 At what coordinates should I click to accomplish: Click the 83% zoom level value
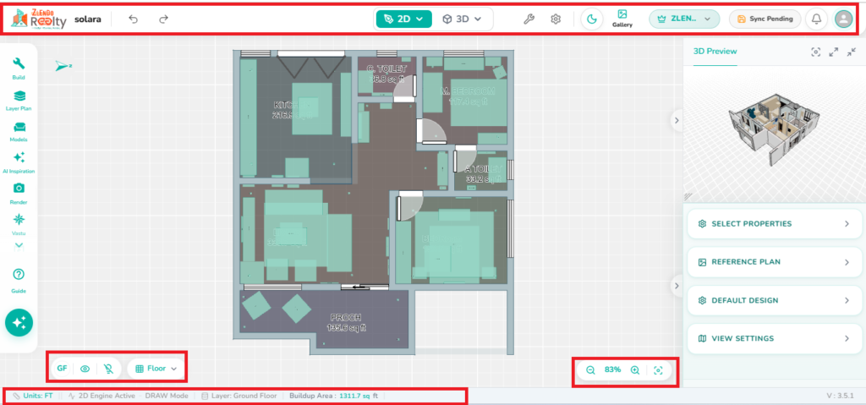(x=612, y=370)
